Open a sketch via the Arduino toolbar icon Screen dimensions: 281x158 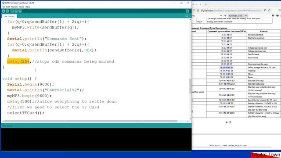16,11
